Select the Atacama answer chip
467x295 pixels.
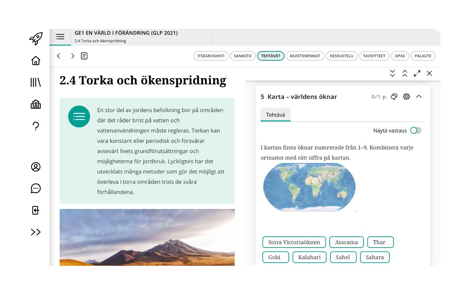pos(346,242)
